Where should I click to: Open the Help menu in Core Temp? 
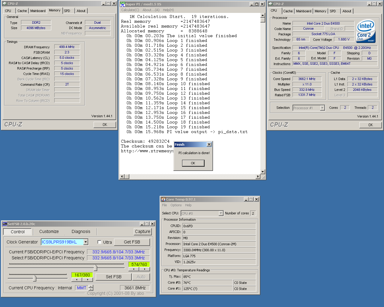[188, 205]
